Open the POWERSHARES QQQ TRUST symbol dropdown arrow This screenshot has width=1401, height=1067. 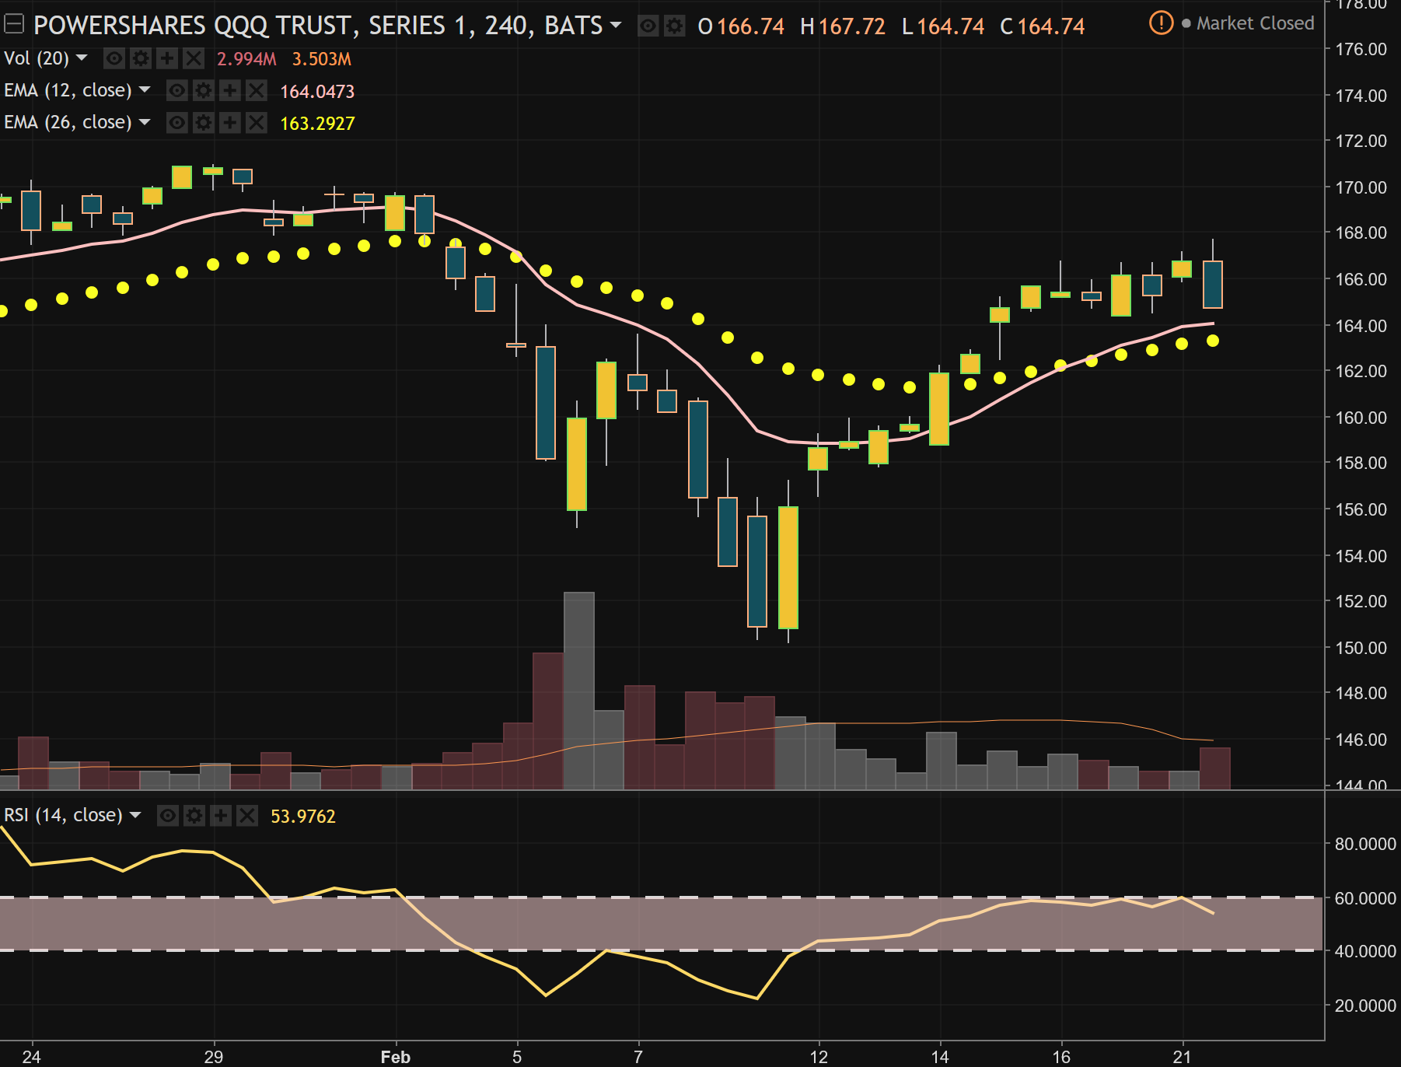pos(616,25)
